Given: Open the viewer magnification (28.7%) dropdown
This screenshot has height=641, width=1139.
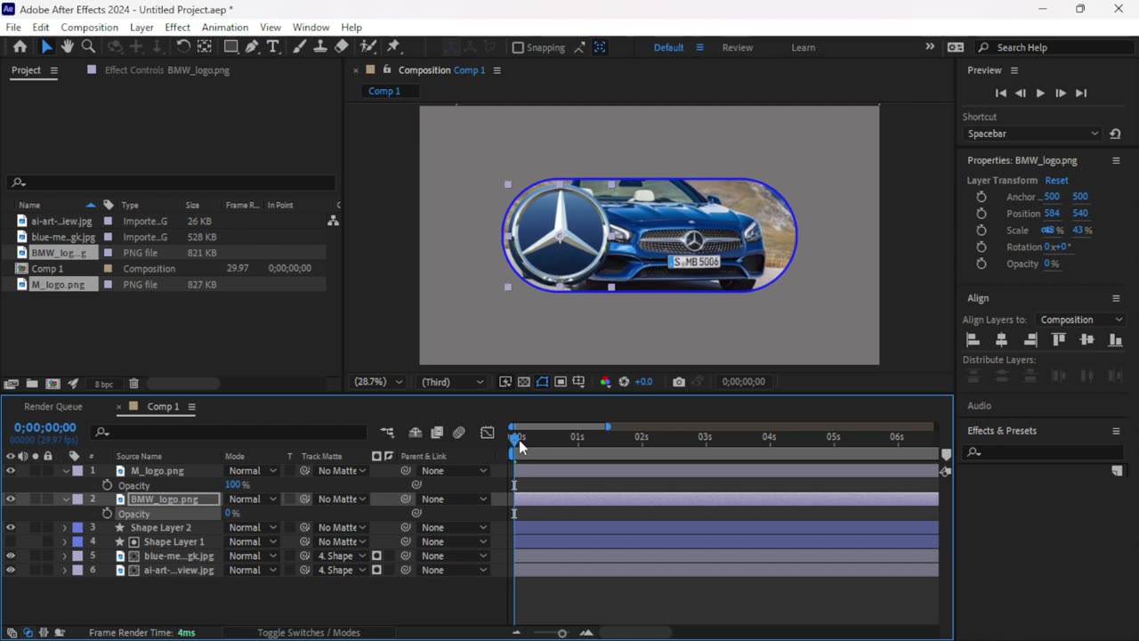Looking at the screenshot, I should pyautogui.click(x=378, y=382).
